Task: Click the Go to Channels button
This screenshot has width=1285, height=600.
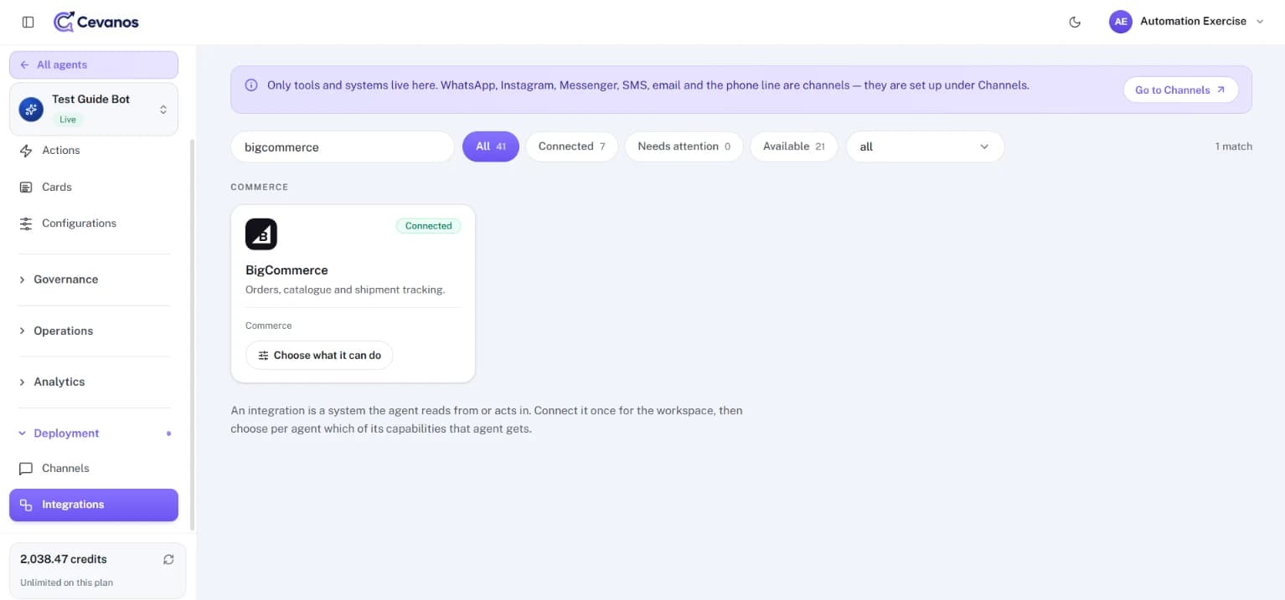Action: coord(1180,90)
